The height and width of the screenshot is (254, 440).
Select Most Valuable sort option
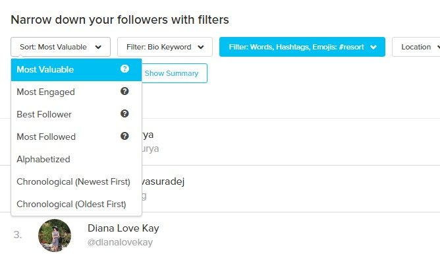coord(76,70)
